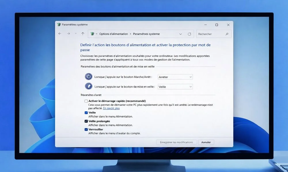
Task: Uncheck the Veille checkbox
Action: [86, 113]
